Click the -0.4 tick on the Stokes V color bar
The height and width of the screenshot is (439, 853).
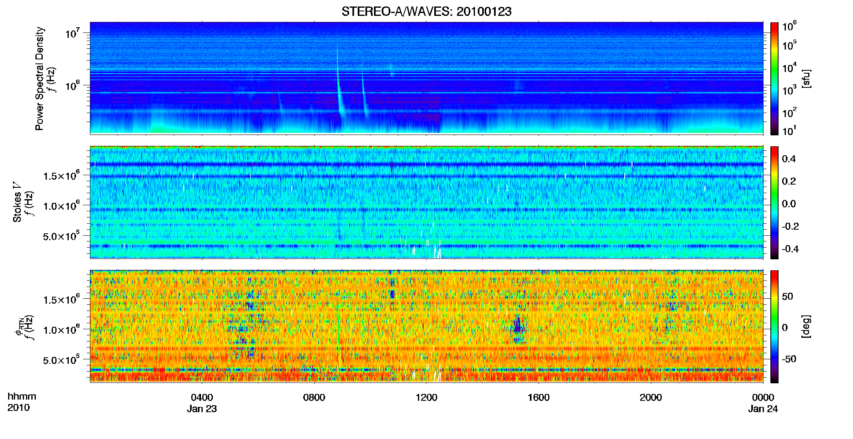(790, 249)
